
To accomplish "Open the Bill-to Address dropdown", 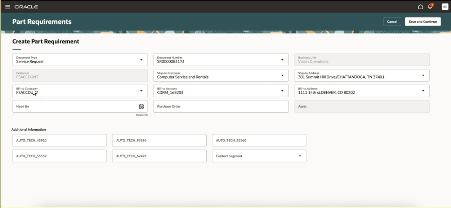I will (423, 91).
